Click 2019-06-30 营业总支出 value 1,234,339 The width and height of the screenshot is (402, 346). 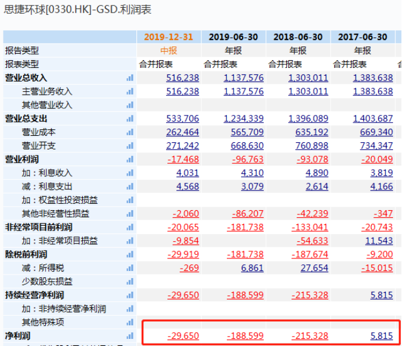point(244,119)
